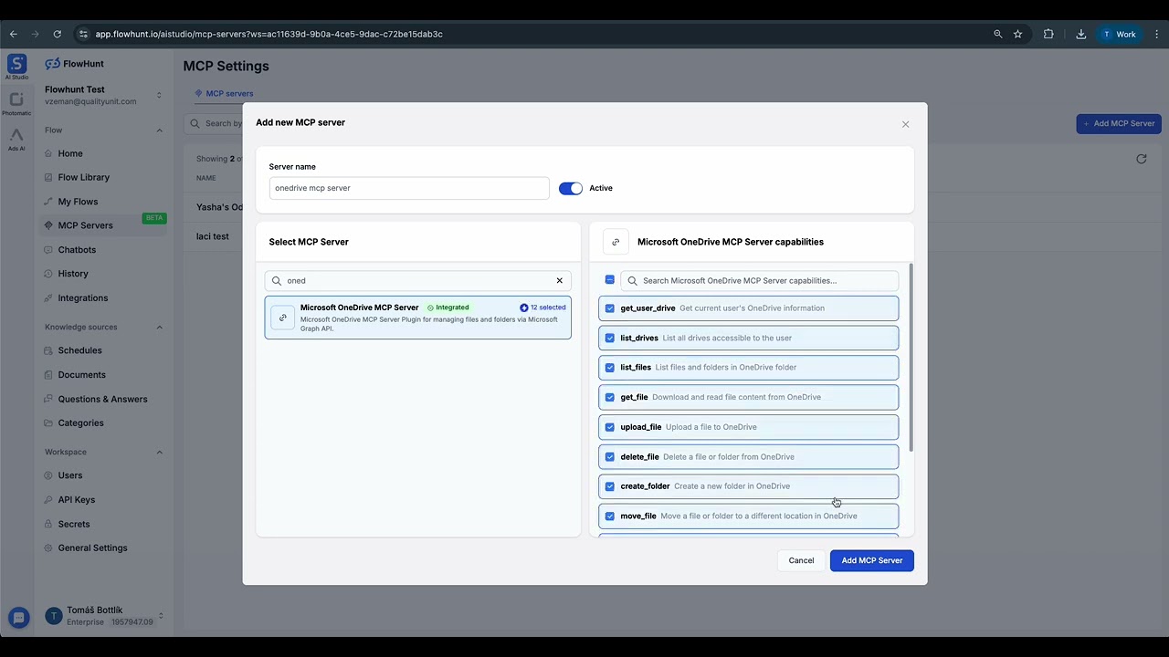1169x657 pixels.
Task: Edit the Server name field
Action: [x=409, y=188]
